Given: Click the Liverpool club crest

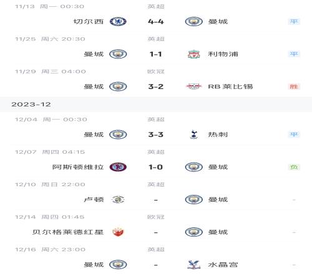Looking at the screenshot, I should 193,54.
